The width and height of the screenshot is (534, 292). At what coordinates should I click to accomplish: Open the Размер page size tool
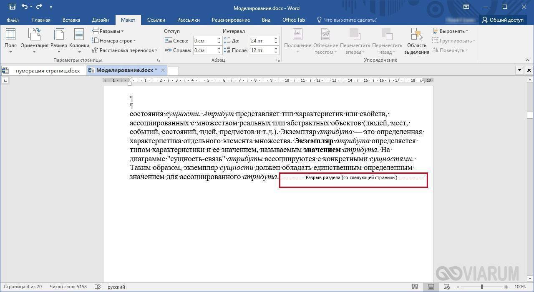click(x=59, y=41)
